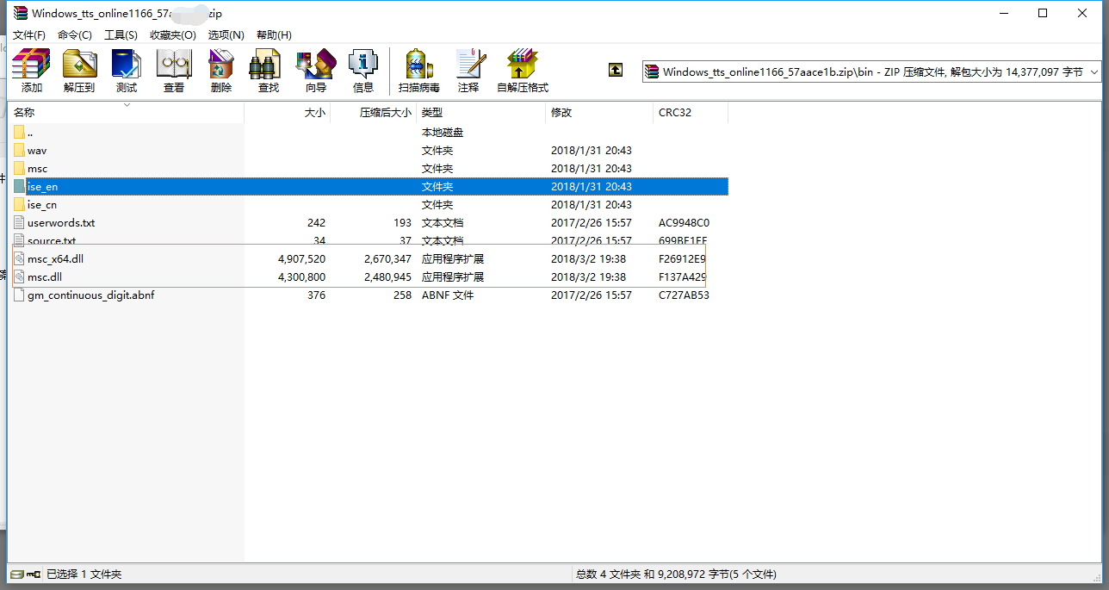Open the 收藏夹(O) favorites menu
1109x590 pixels.
pyautogui.click(x=173, y=35)
